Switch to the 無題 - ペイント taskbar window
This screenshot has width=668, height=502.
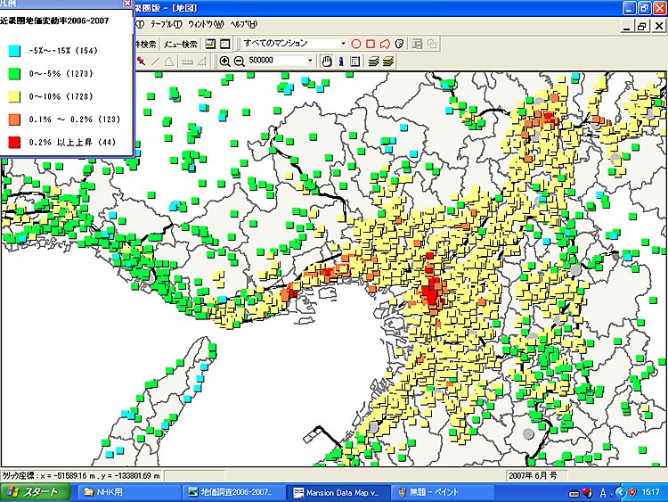pyautogui.click(x=434, y=492)
